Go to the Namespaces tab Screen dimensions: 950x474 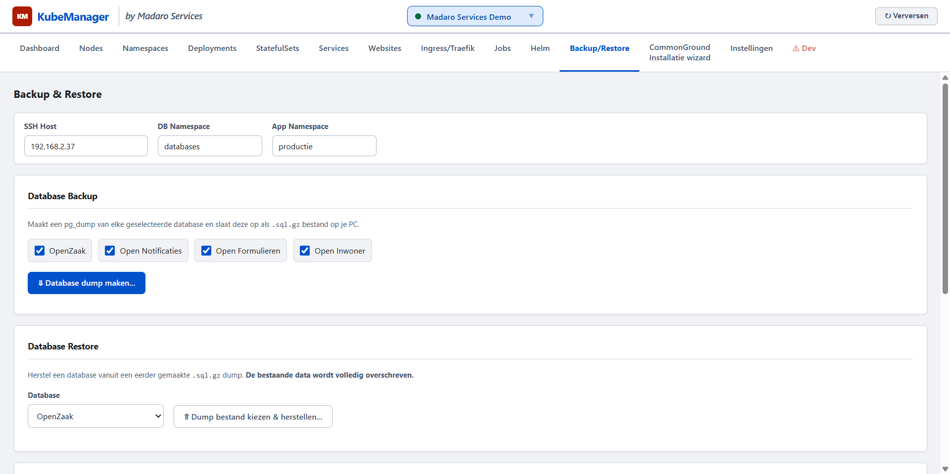coord(145,48)
